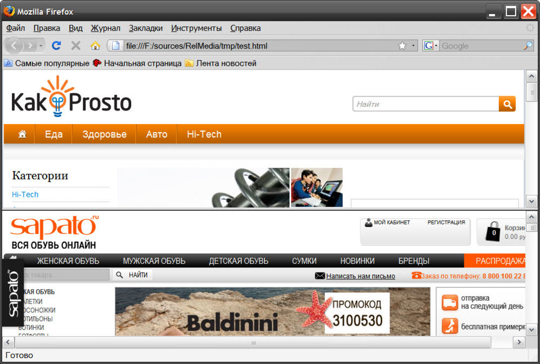Click the browser search bar magnifier icon
Image resolution: width=540 pixels, height=364 pixels.
click(528, 46)
